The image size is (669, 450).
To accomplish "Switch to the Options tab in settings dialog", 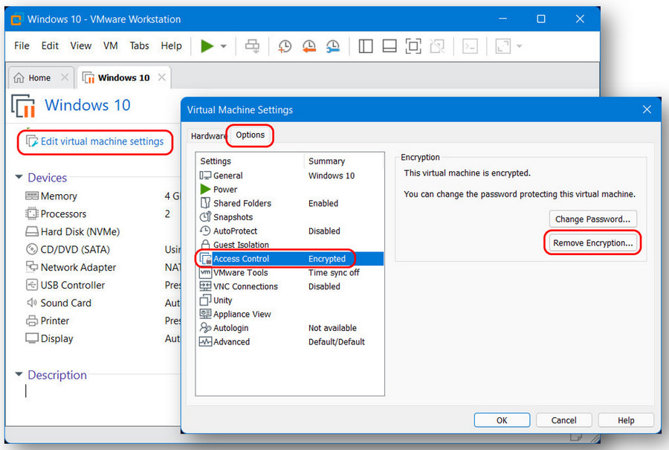I will pos(250,135).
